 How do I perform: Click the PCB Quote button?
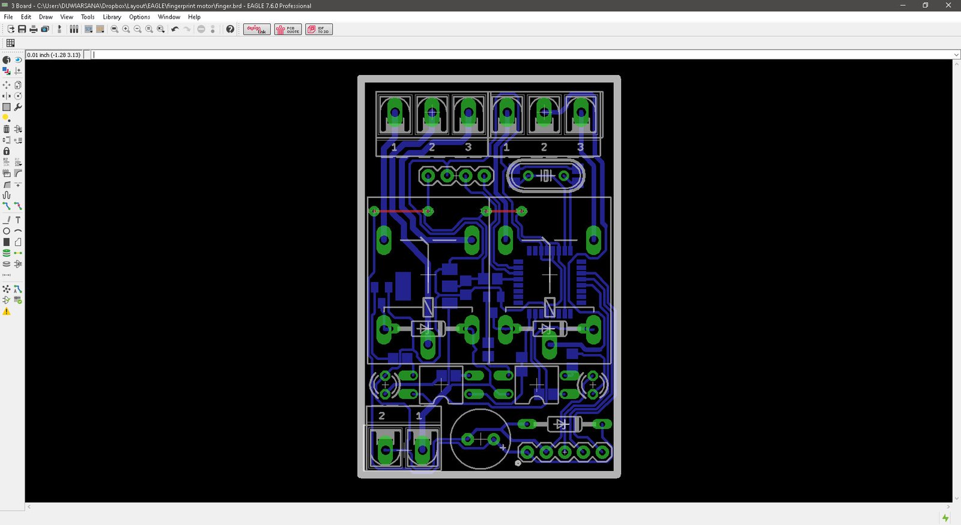tap(288, 29)
